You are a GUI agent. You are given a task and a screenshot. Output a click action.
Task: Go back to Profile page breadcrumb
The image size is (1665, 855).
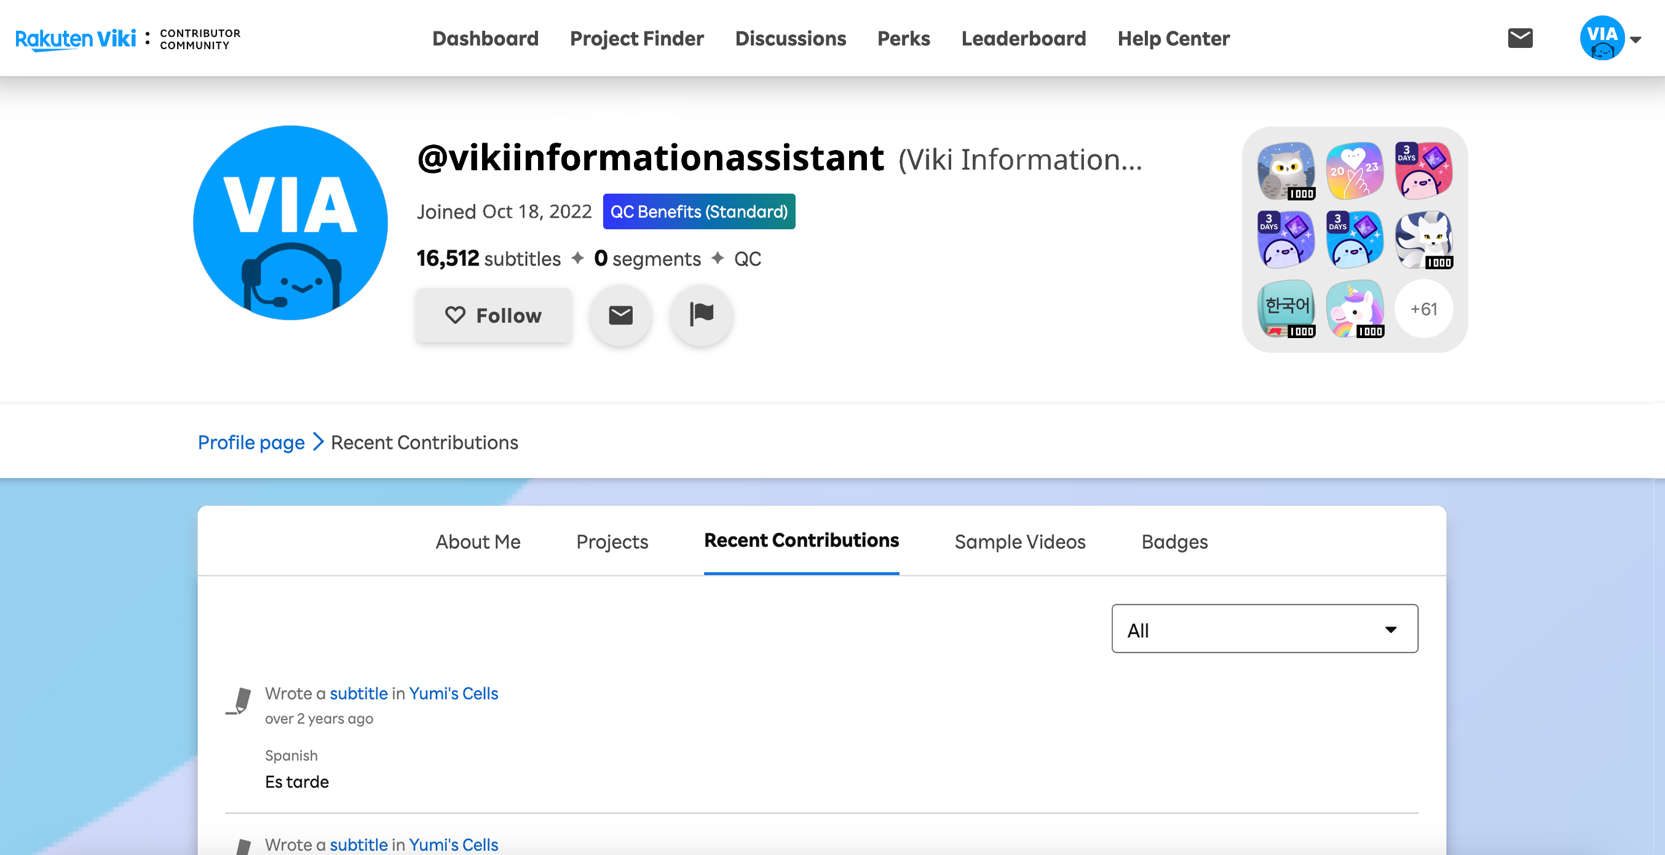point(251,443)
